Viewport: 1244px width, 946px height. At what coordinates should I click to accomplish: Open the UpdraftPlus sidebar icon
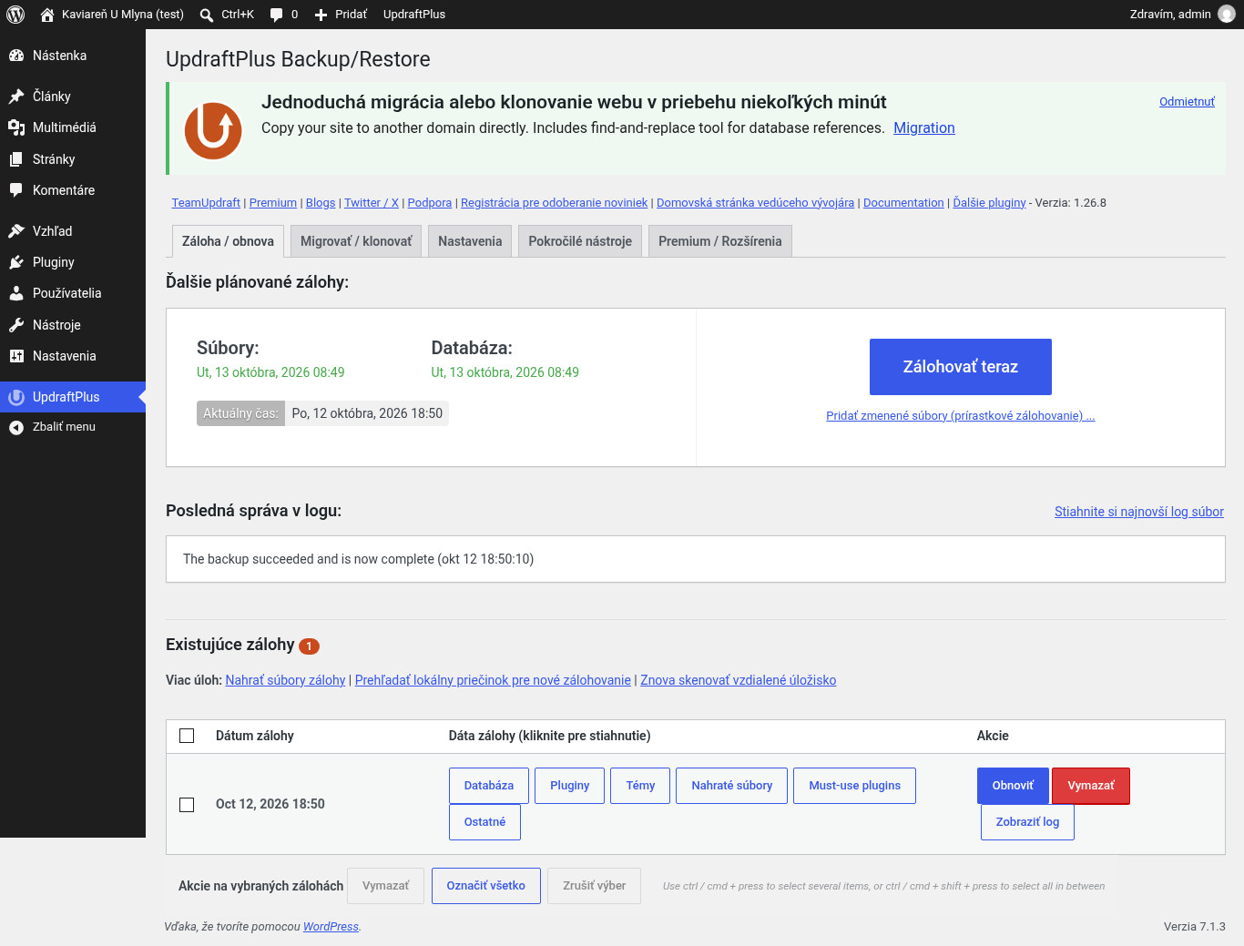(x=16, y=397)
